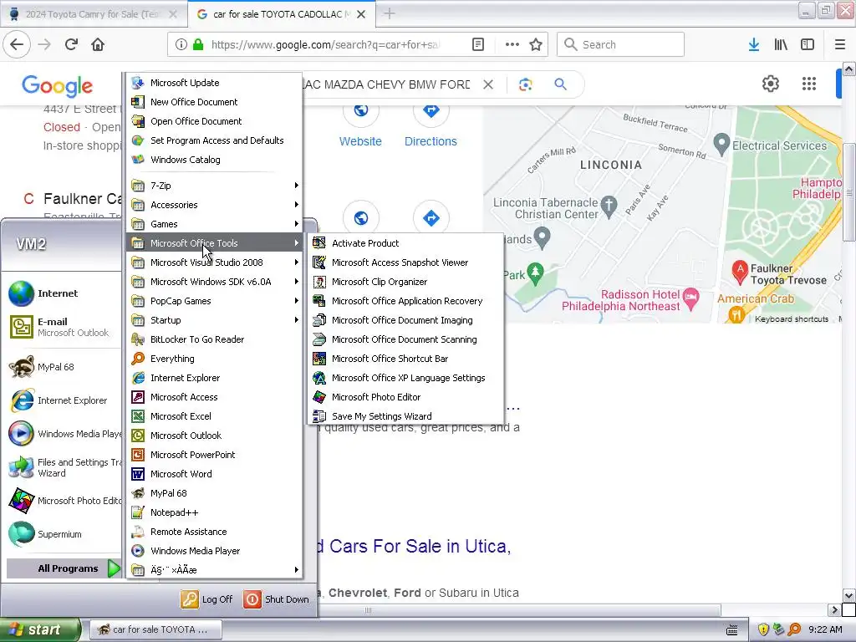This screenshot has width=856, height=642.
Task: Click the Windows start button
Action: click(40, 629)
